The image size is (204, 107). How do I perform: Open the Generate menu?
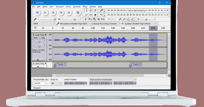point(77,6)
